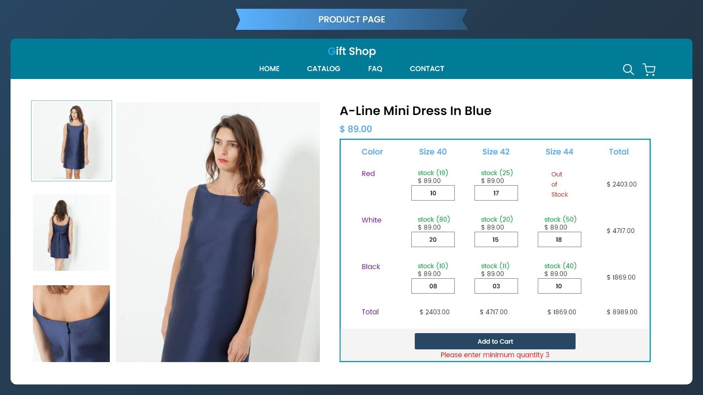Edit Black Size 42 quantity field
703x395 pixels.
coord(496,286)
